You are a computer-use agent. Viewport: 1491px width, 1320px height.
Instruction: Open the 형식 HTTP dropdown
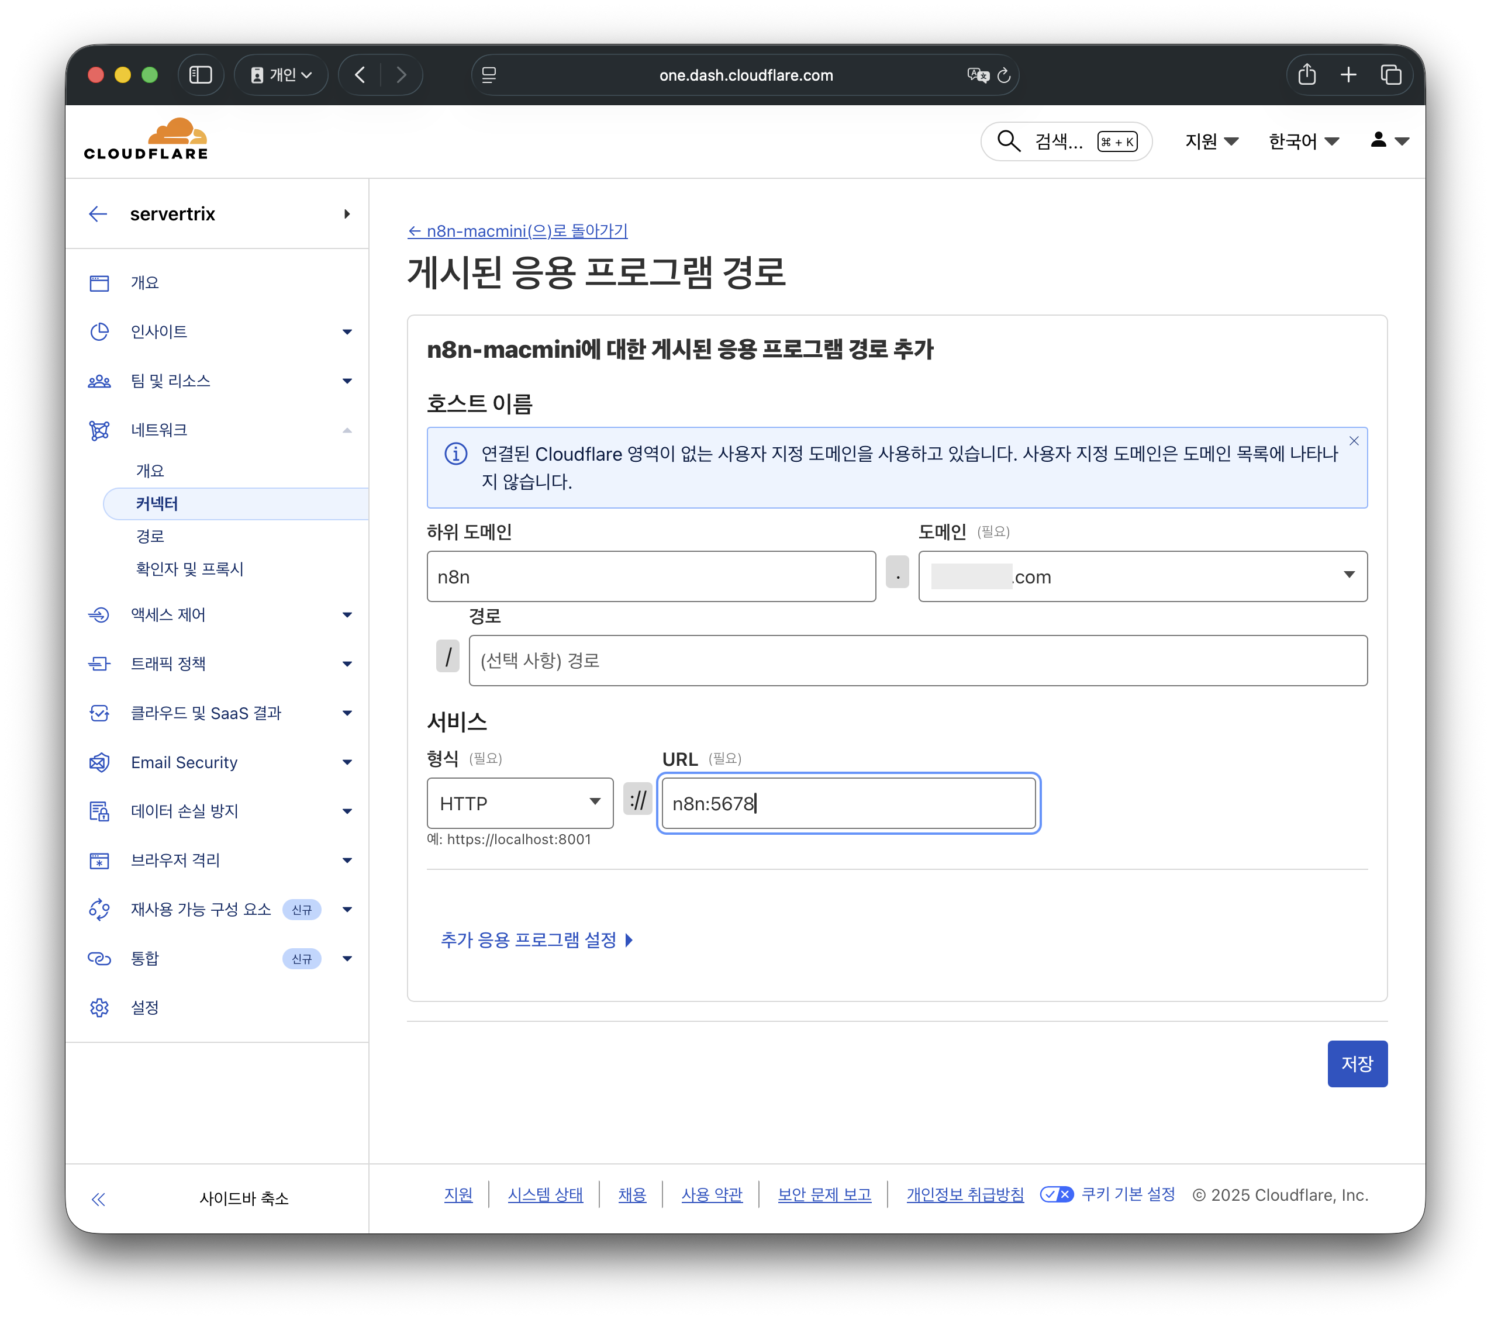pos(519,803)
